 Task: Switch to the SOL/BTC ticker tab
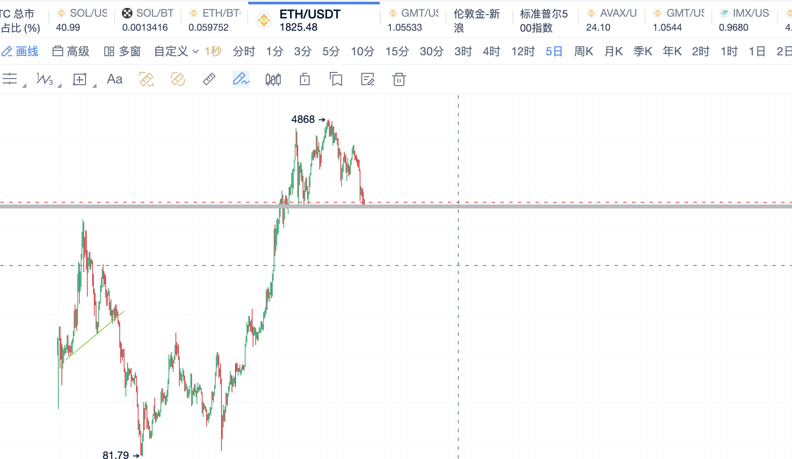(148, 20)
